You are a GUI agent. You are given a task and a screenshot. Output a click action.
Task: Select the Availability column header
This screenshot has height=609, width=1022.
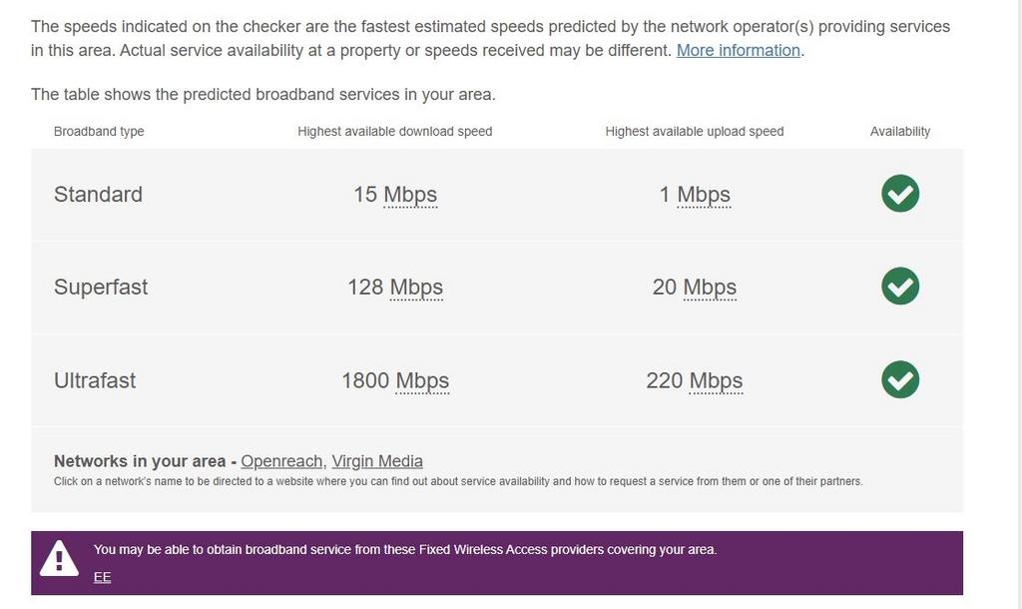pos(900,131)
